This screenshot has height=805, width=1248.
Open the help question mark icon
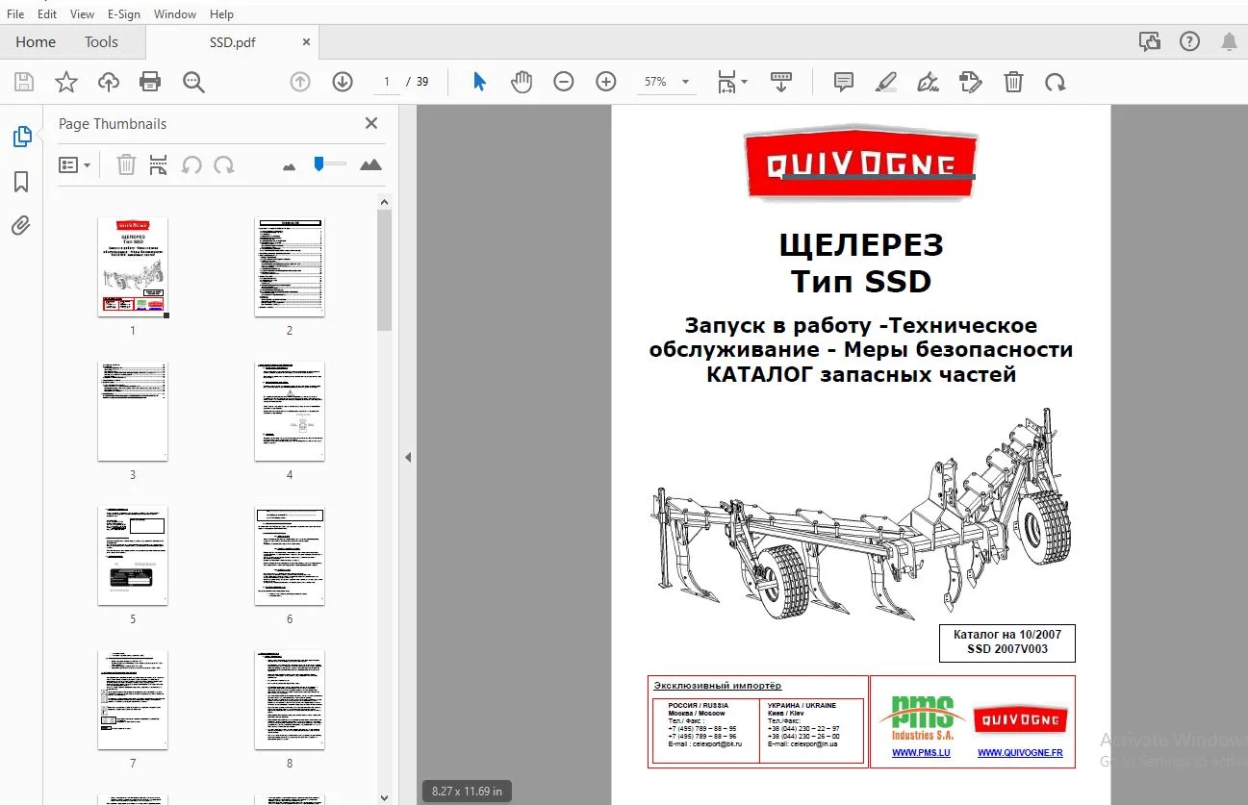coord(1190,41)
